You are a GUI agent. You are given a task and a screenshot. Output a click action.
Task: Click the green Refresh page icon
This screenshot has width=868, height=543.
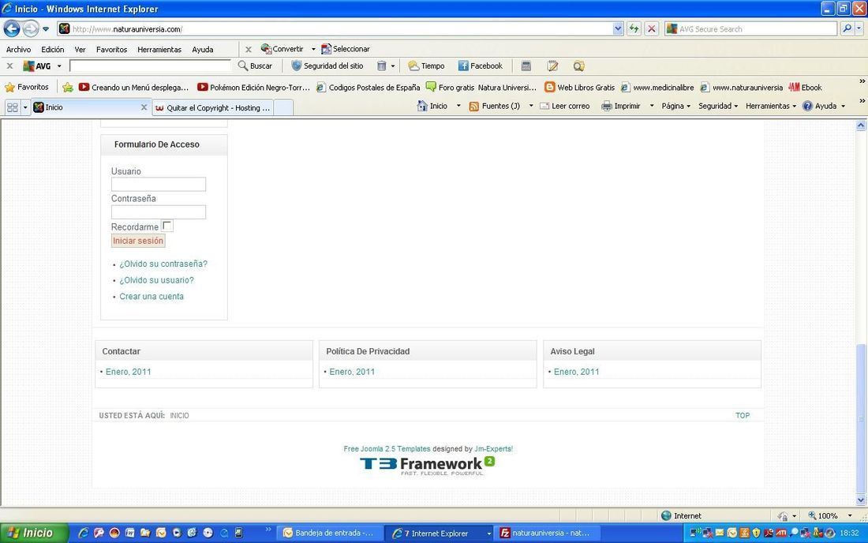click(x=634, y=28)
